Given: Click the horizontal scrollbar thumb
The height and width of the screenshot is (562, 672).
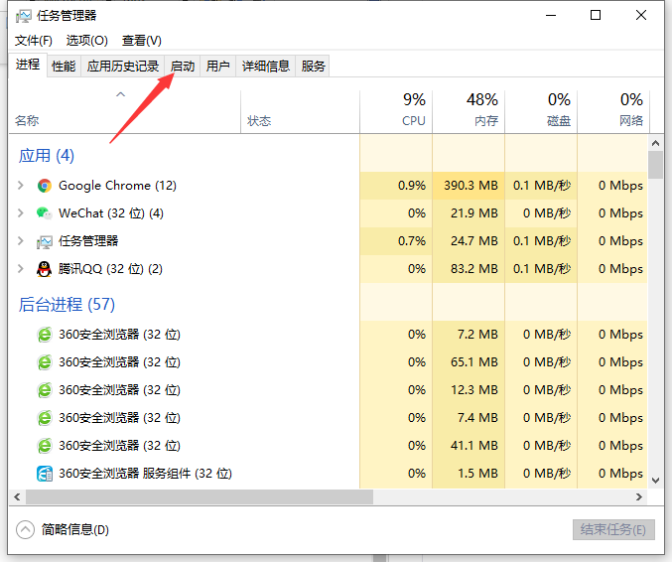Looking at the screenshot, I should tap(199, 496).
